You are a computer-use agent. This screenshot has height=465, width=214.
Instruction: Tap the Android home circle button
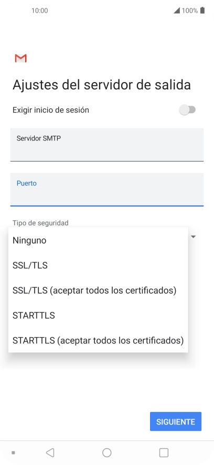(x=106, y=452)
